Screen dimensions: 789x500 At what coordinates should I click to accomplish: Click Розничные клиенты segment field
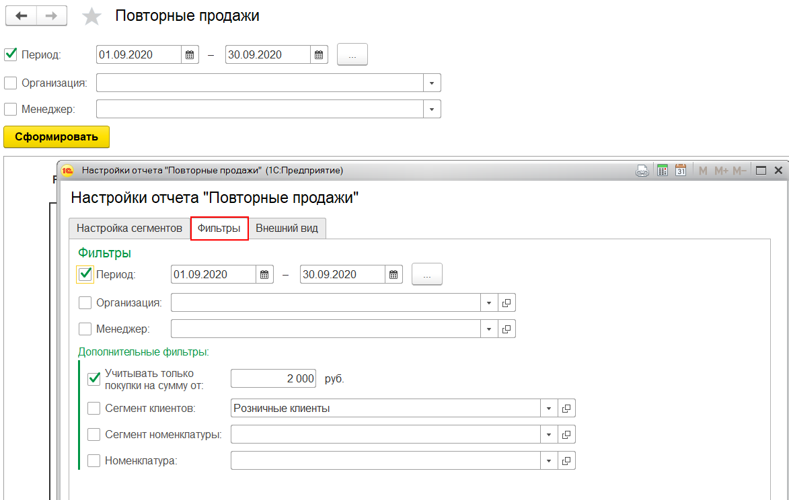coord(386,409)
